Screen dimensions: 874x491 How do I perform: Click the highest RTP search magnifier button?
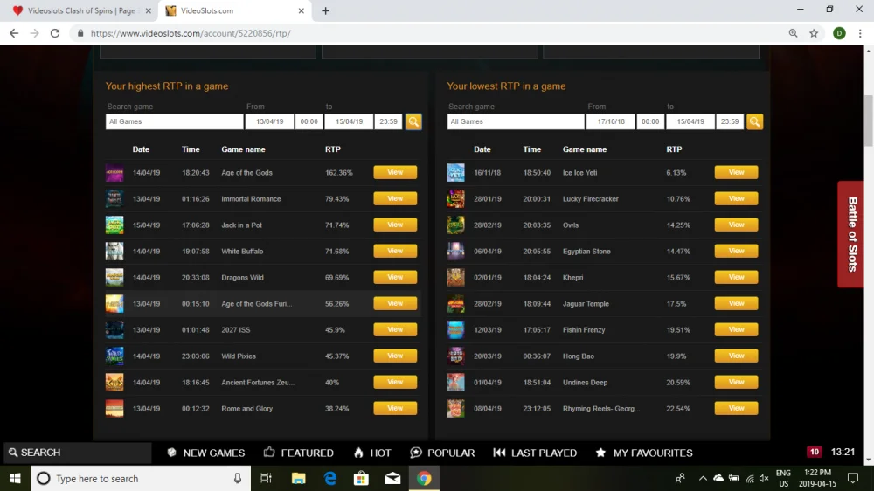pyautogui.click(x=413, y=121)
